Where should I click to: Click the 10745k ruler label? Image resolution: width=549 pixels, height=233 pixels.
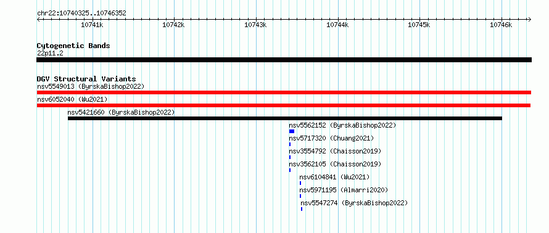click(x=419, y=25)
